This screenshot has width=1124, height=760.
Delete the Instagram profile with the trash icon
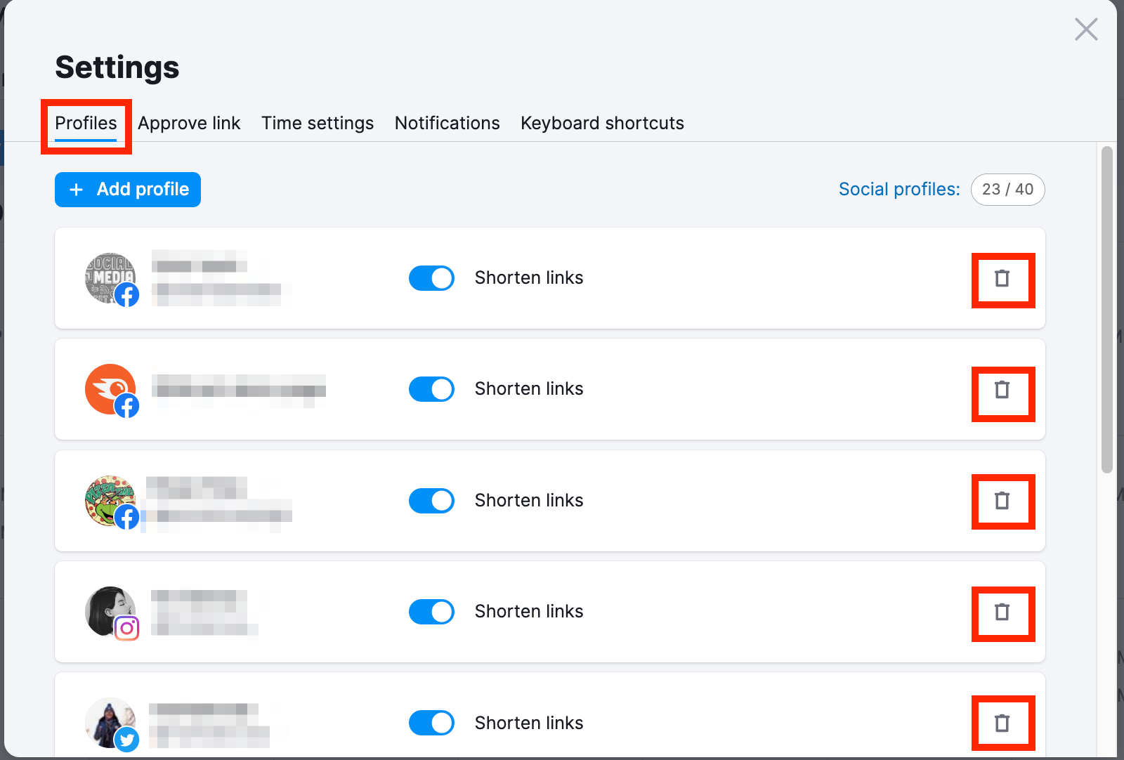tap(1003, 612)
